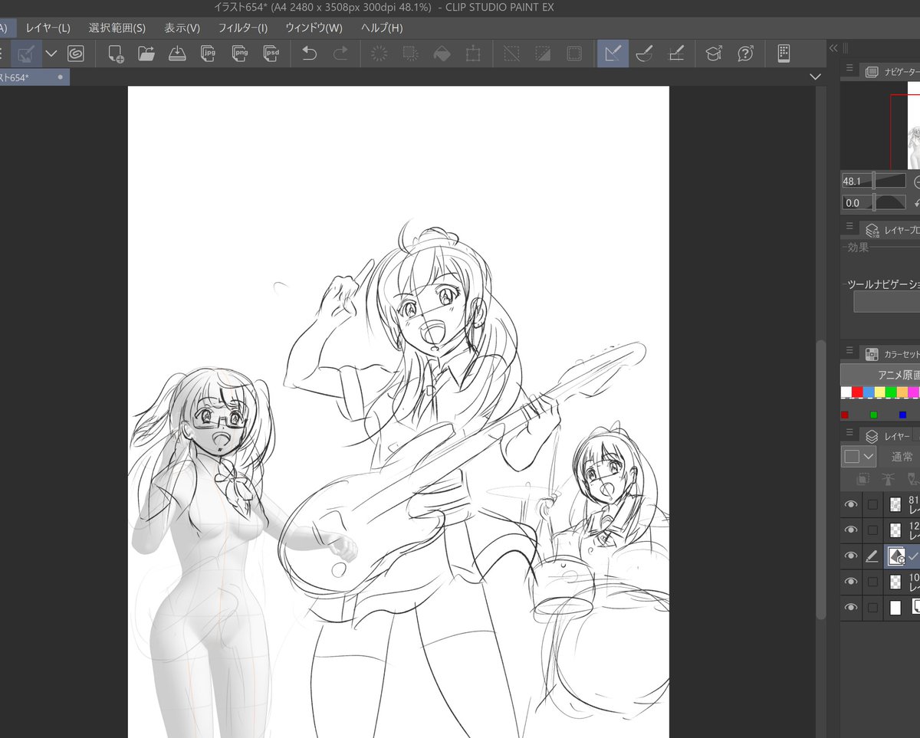The height and width of the screenshot is (738, 920).
Task: Open the レイヤー(L) menu
Action: [48, 28]
